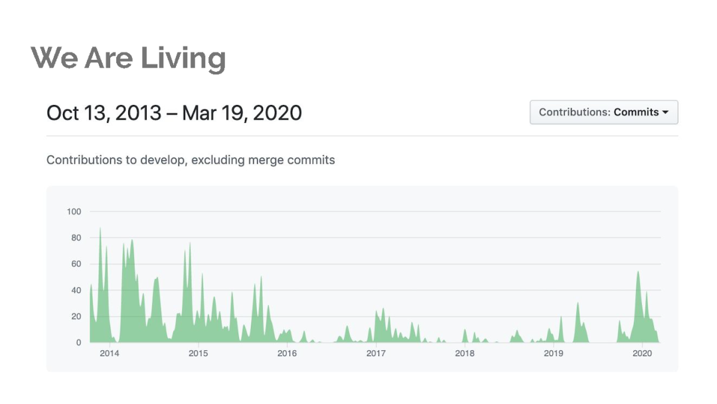Pick the 2017 axis label

coord(376,353)
